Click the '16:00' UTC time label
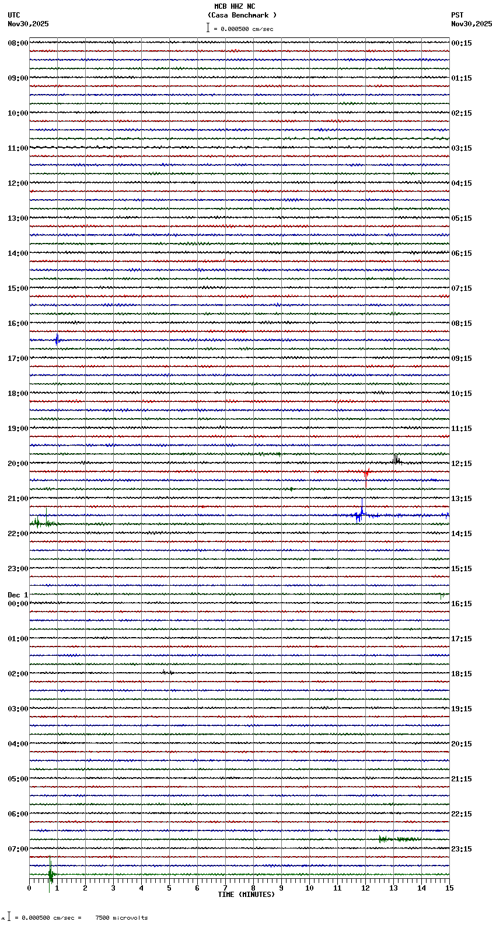This screenshot has width=496, height=925. [18, 324]
